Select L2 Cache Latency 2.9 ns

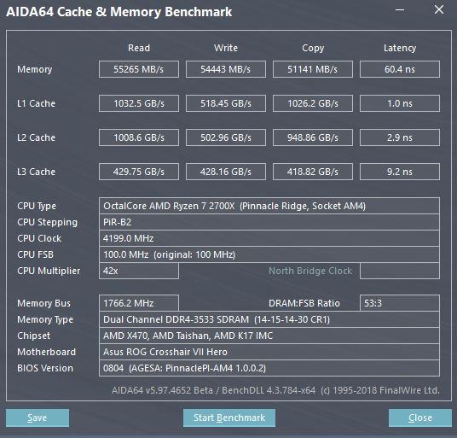click(x=400, y=137)
